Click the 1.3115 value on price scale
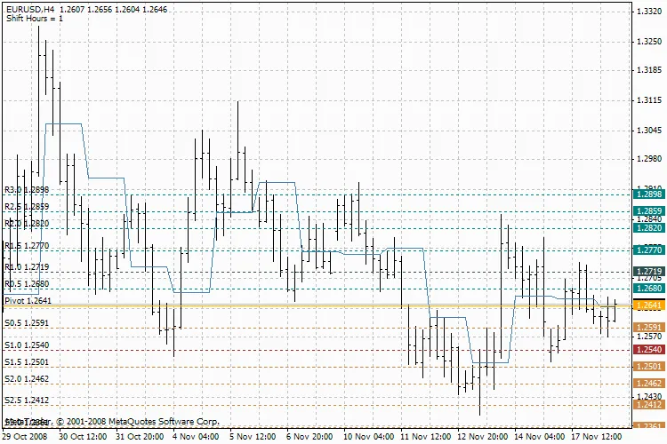Viewport: 667px width, 444px height. (x=649, y=100)
